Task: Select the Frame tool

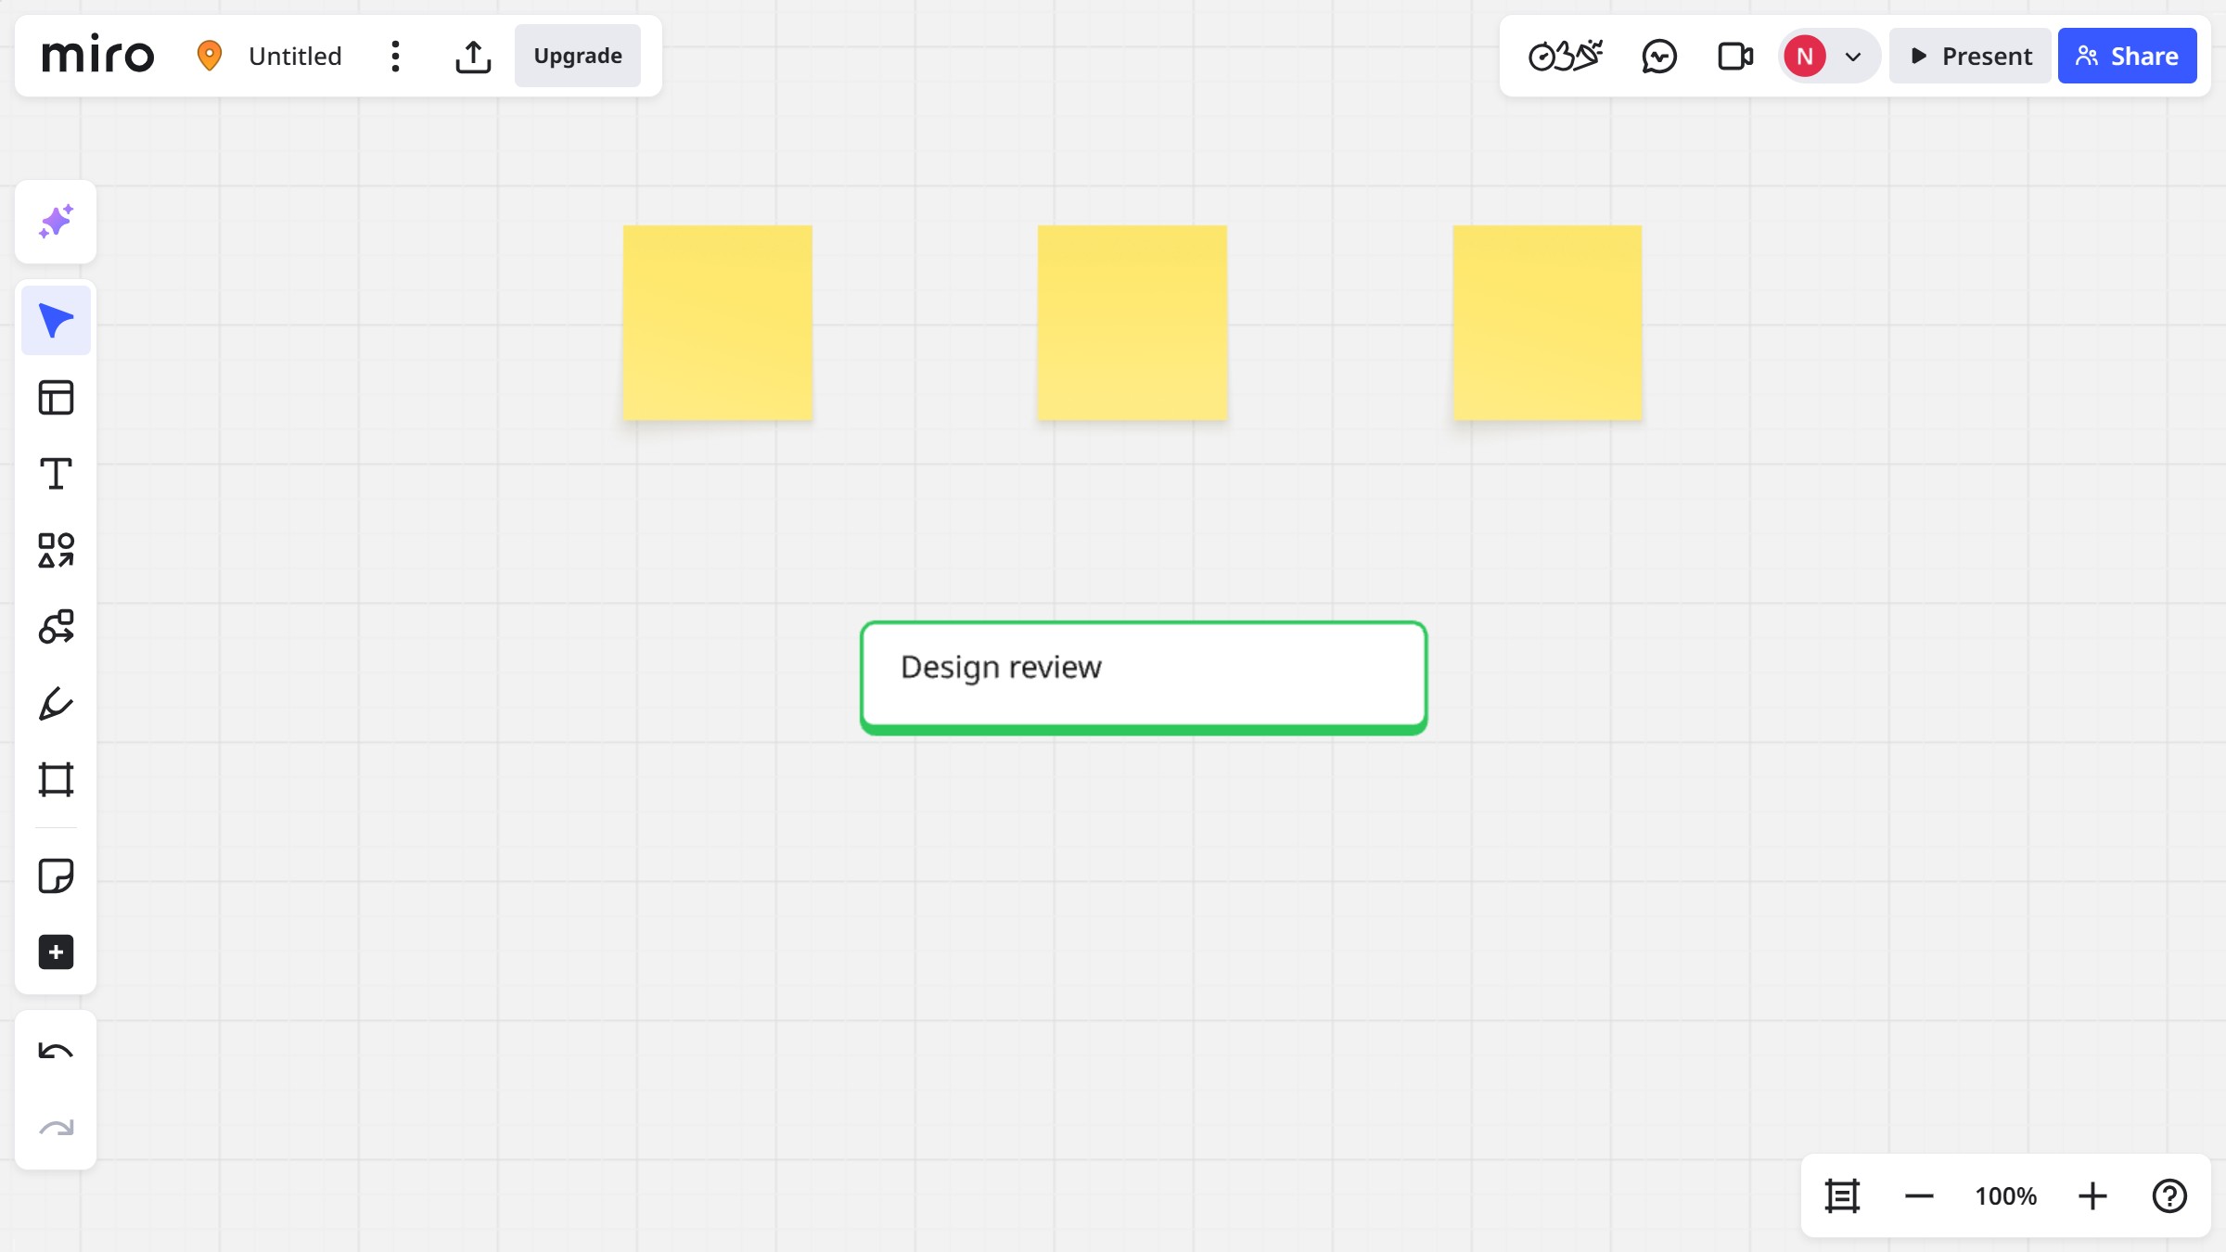Action: [x=56, y=780]
